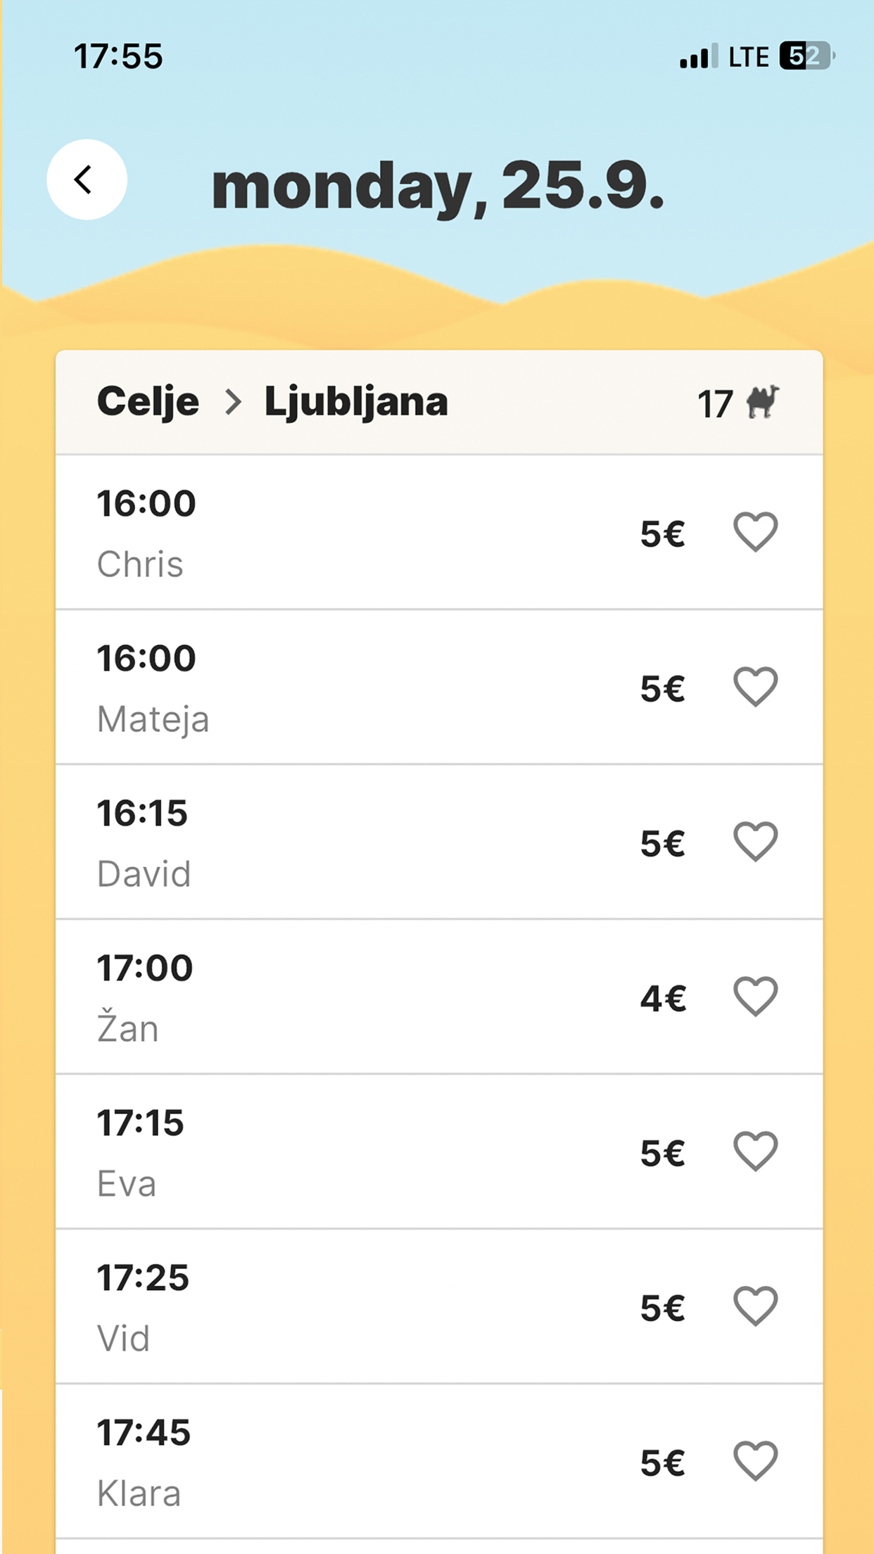The image size is (874, 1554).
Task: Open Chris's ride by tapping his name
Action: pos(140,564)
